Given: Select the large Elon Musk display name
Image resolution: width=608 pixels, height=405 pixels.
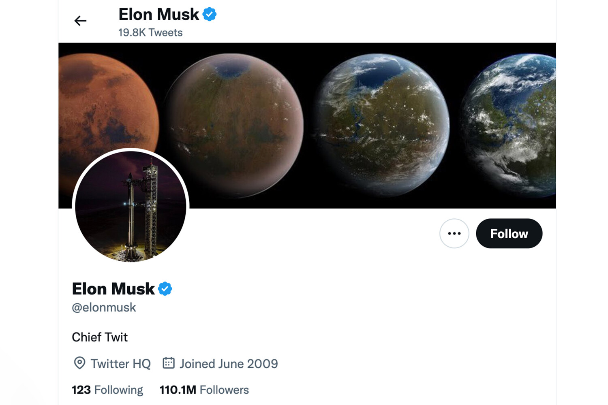Looking at the screenshot, I should click(113, 289).
